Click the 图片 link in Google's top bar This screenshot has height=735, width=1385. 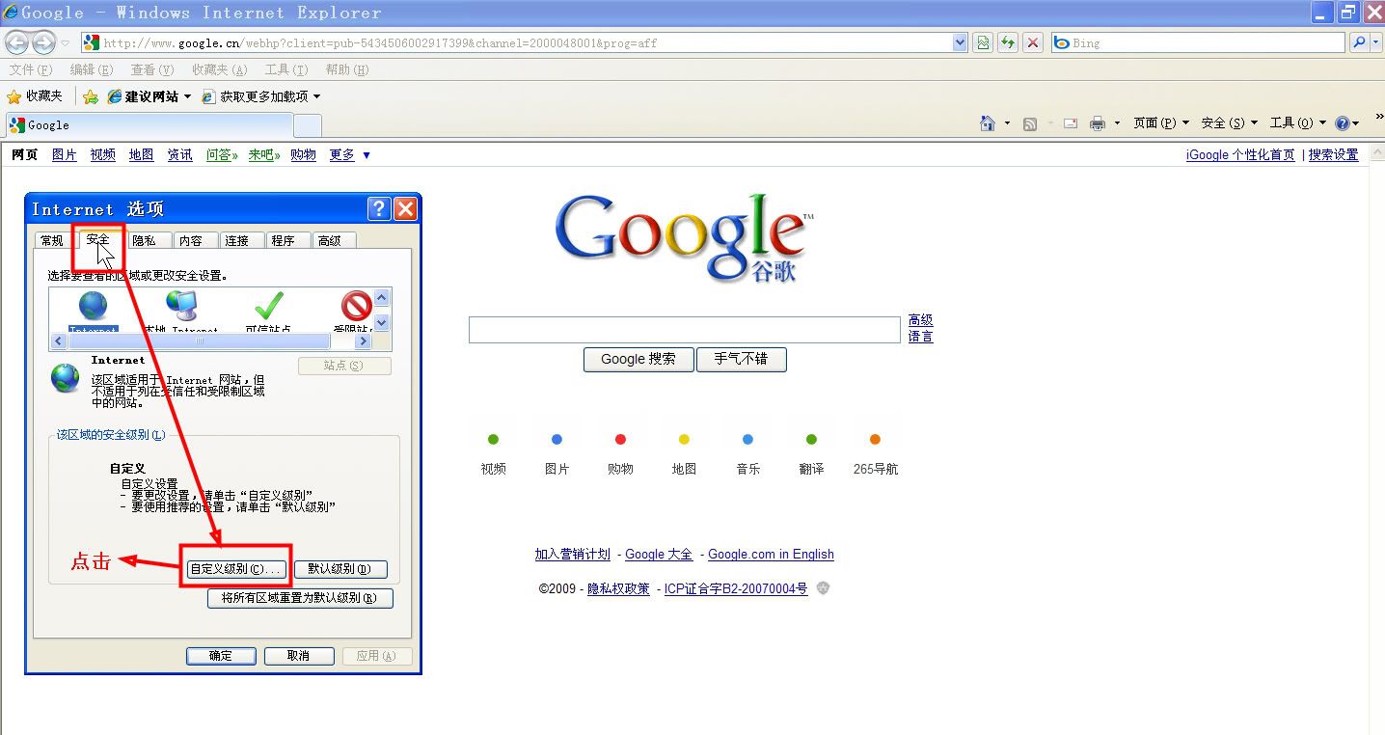(x=65, y=154)
